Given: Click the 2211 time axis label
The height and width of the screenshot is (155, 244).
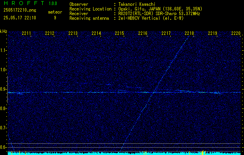Looking at the screenshot, I should point(26,33).
